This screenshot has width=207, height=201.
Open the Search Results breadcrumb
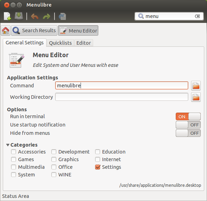coord(34,30)
